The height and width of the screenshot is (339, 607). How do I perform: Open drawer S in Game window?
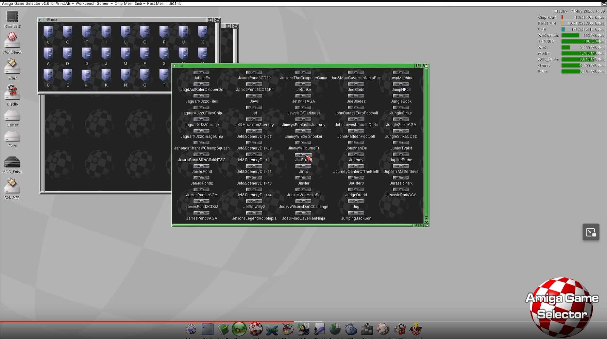164,56
